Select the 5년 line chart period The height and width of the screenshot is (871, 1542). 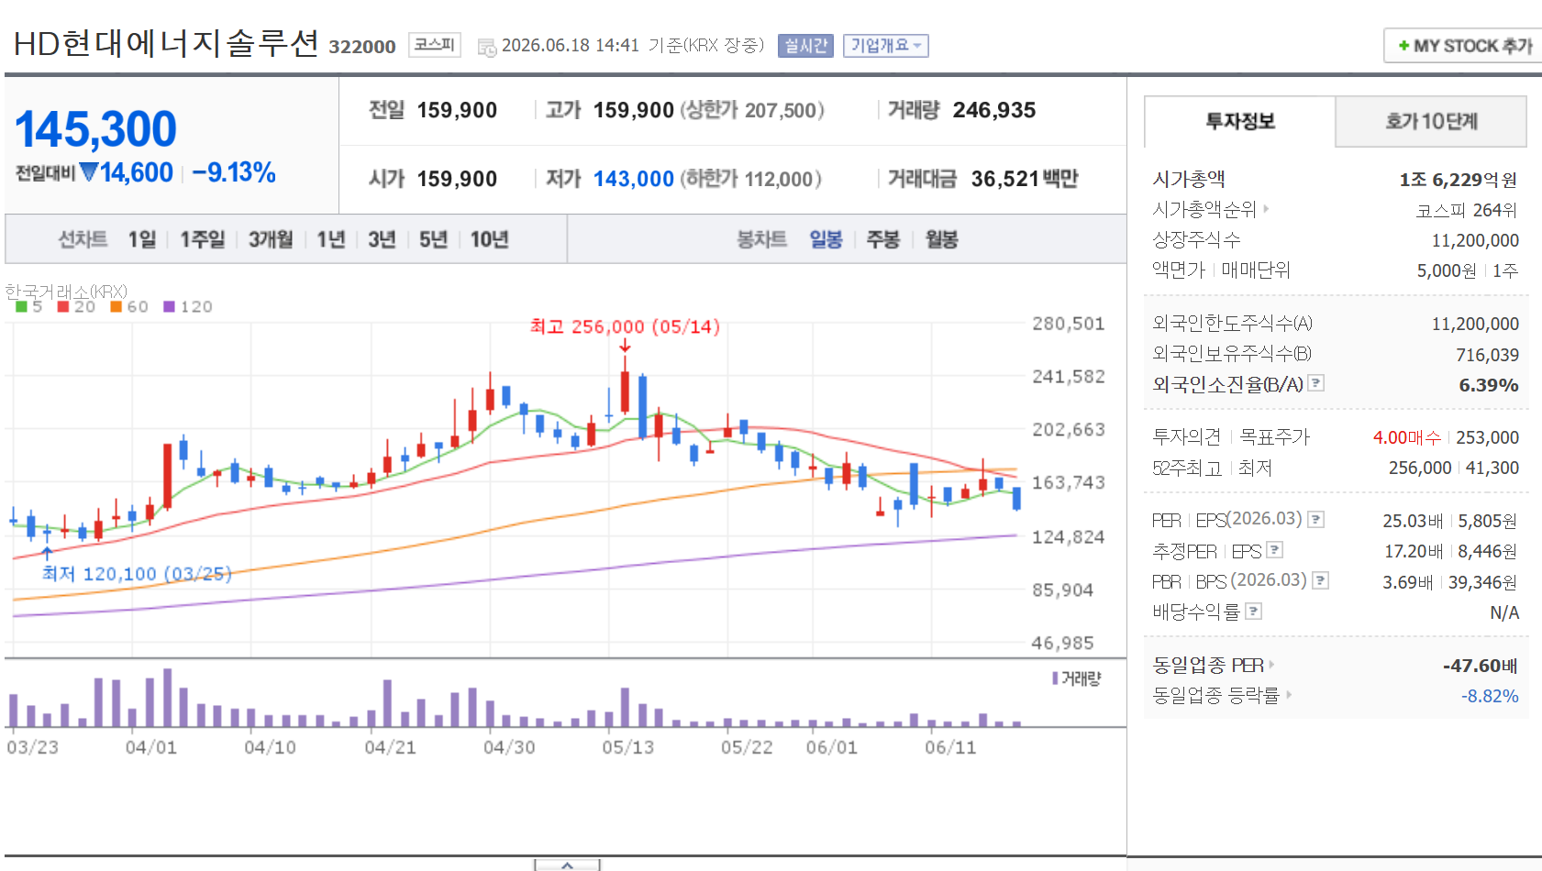pos(433,239)
